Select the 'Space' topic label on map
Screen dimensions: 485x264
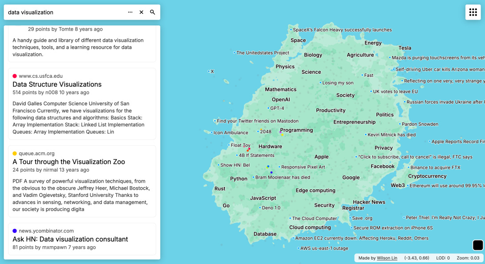tap(298, 40)
